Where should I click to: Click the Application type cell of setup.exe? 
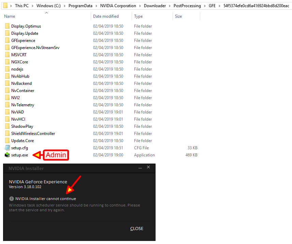point(144,155)
